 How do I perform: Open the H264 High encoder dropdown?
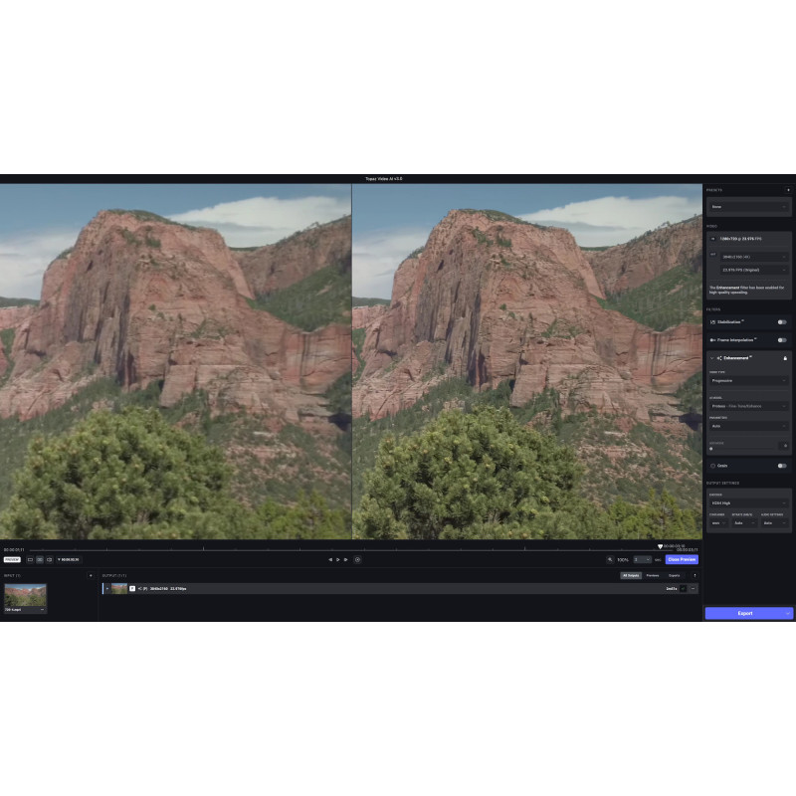tap(748, 503)
